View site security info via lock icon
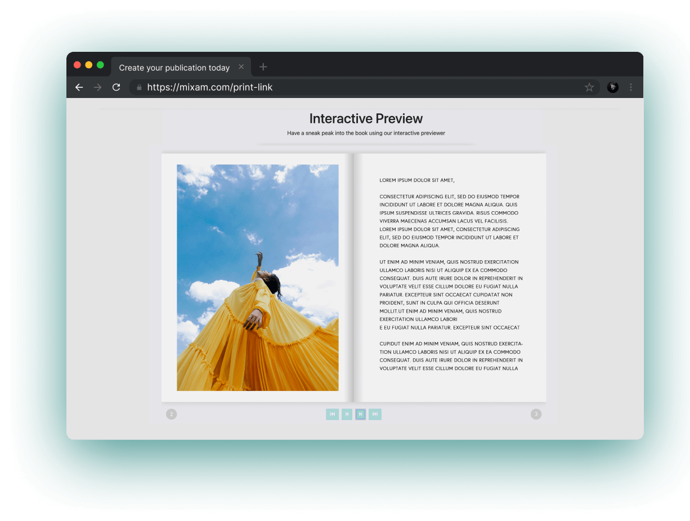This screenshot has height=521, width=690. 139,87
